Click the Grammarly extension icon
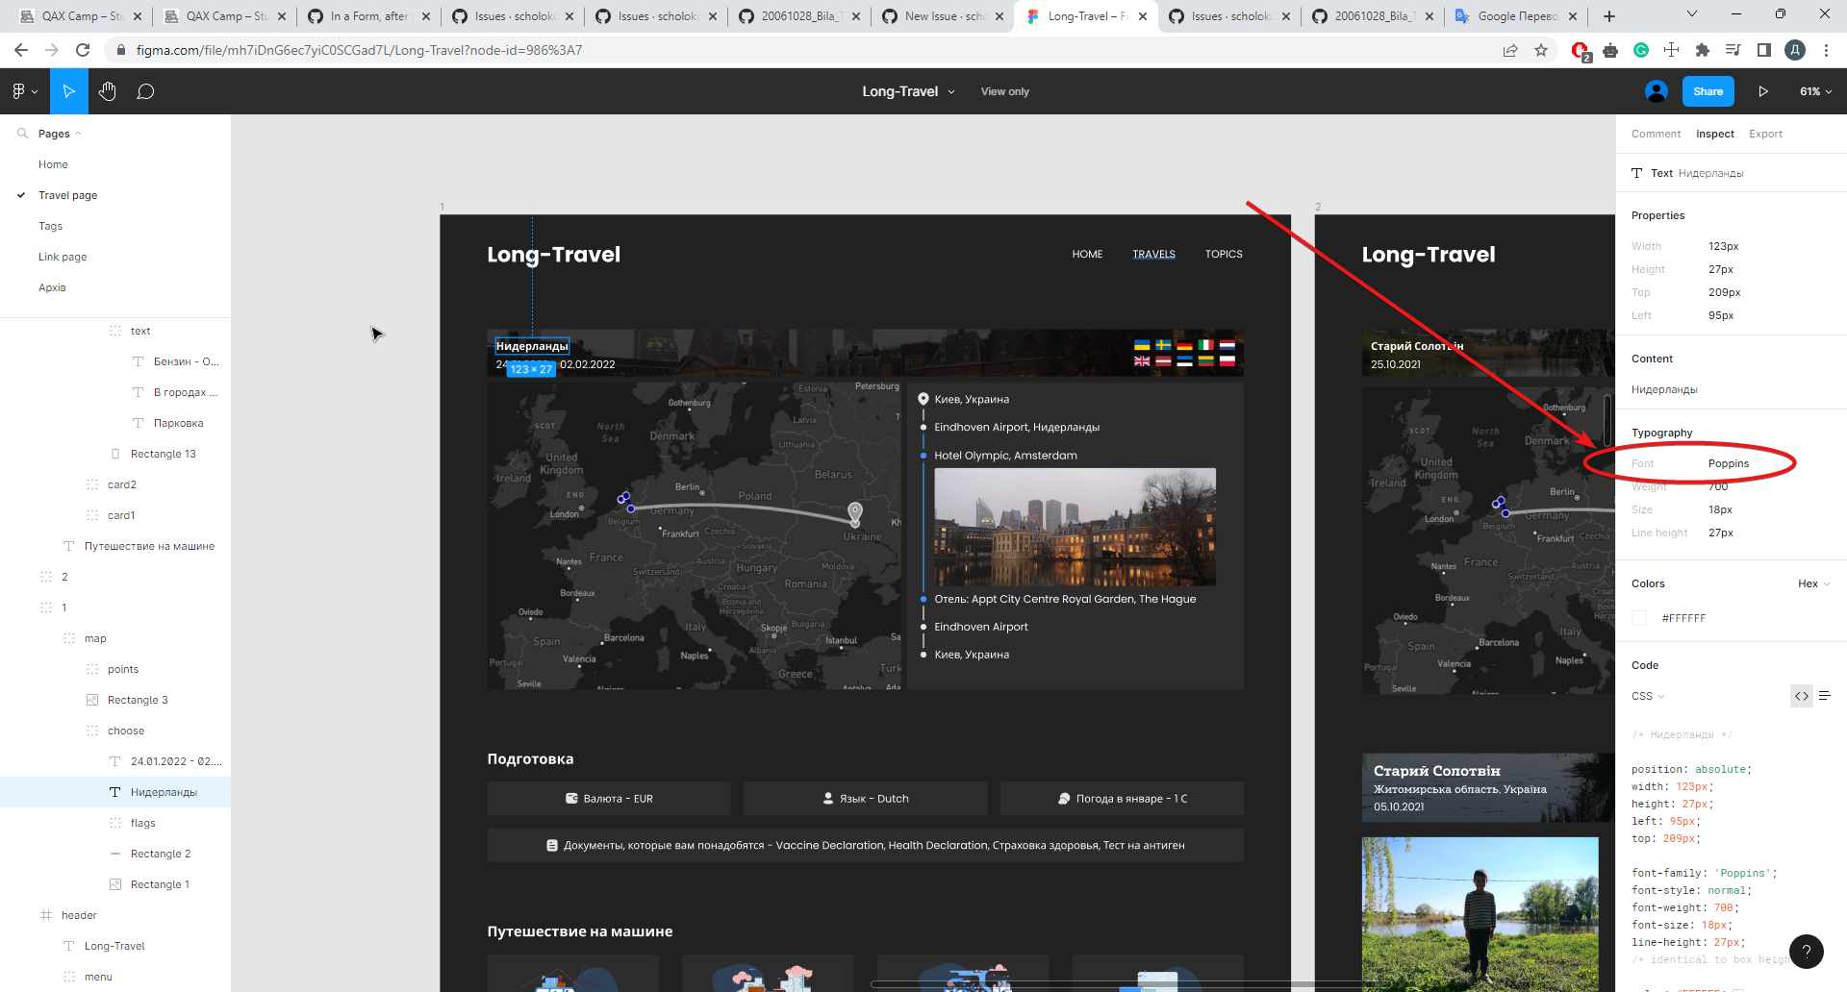1847x992 pixels. [1641, 50]
